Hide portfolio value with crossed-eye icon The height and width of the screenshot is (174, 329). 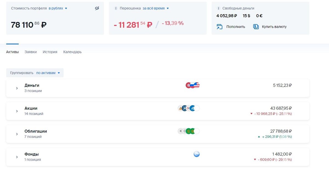pyautogui.click(x=97, y=8)
